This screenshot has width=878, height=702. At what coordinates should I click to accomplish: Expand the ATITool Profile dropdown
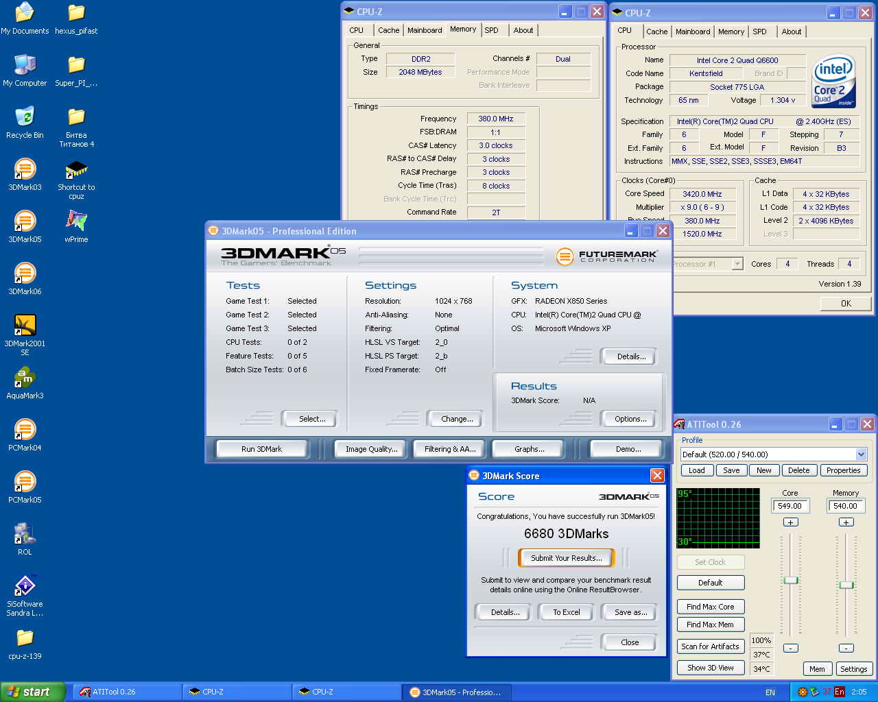[x=861, y=455]
